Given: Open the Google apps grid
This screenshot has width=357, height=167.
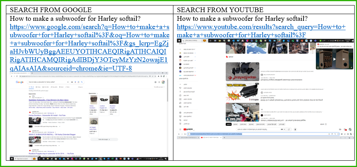Looking at the screenshot, I should point(159,82).
